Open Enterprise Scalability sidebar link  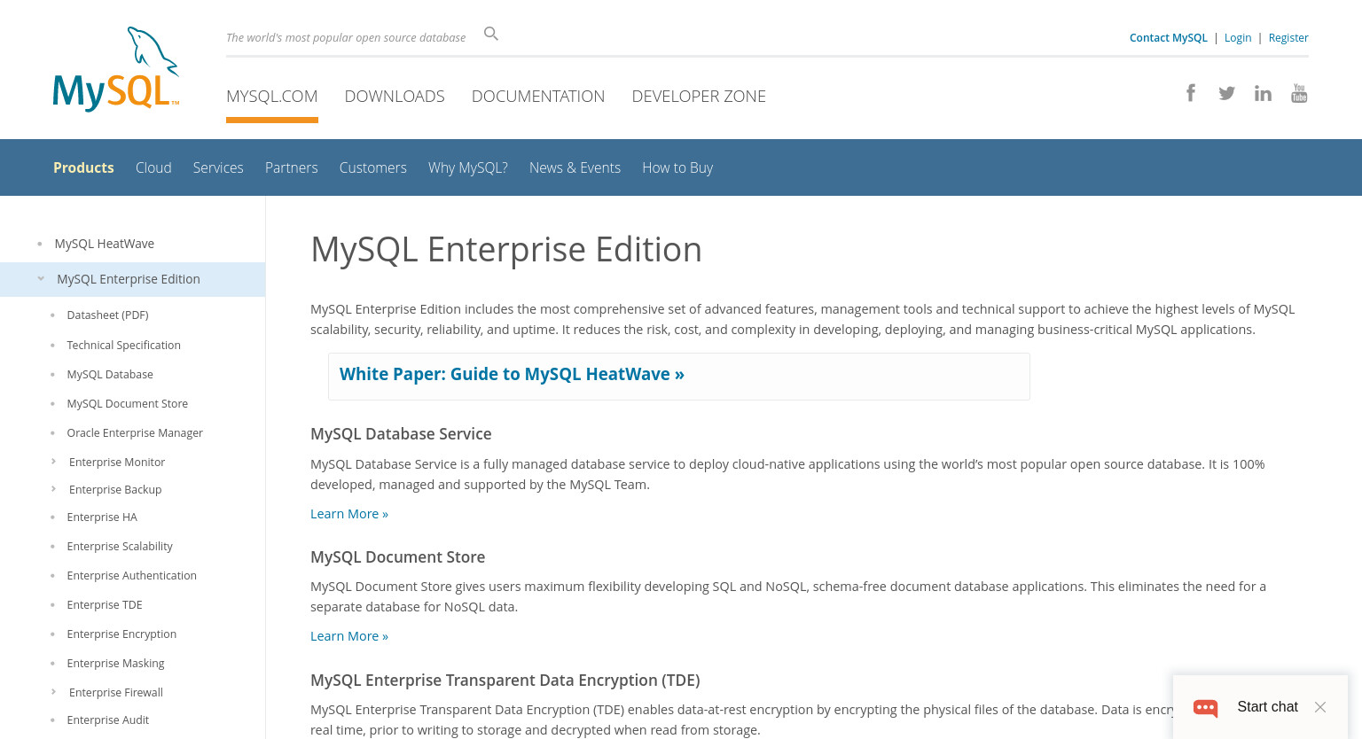120,546
